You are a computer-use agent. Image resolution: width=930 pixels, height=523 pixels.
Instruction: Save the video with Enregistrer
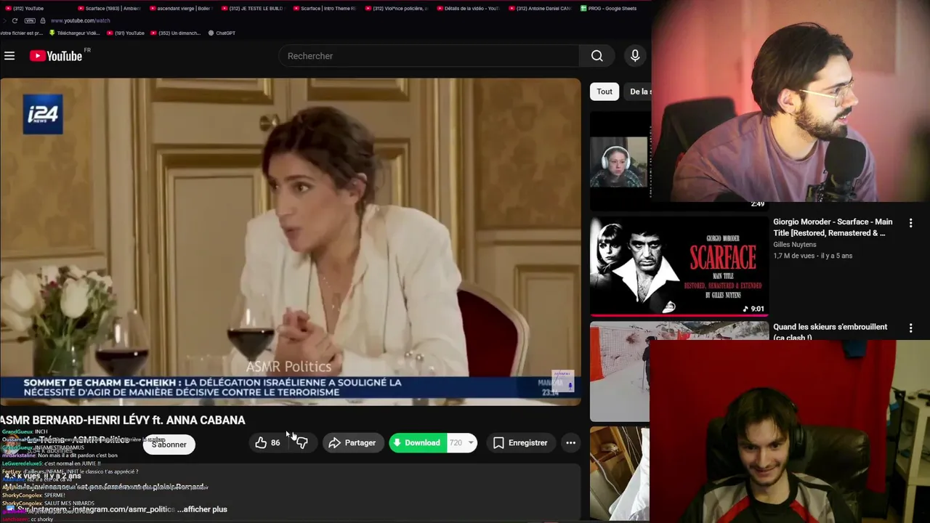coord(520,442)
